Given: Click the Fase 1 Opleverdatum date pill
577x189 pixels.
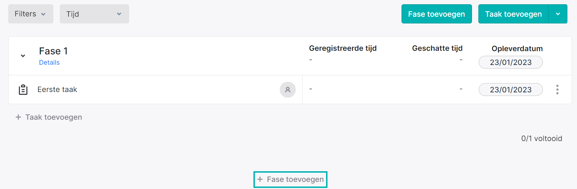Looking at the screenshot, I should (x=510, y=62).
